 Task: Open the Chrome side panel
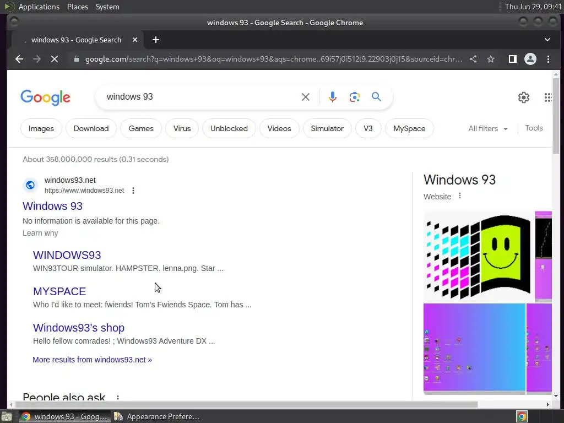pyautogui.click(x=513, y=59)
